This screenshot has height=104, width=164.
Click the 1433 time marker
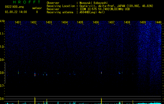[49, 22]
